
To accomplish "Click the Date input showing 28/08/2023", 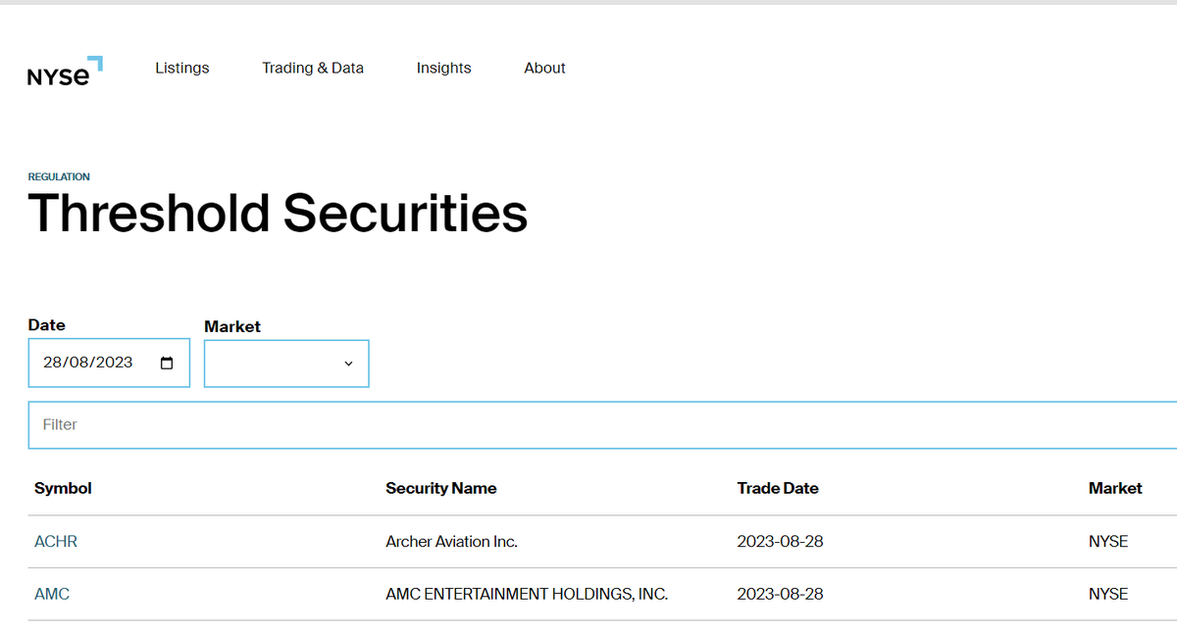I will pos(109,363).
